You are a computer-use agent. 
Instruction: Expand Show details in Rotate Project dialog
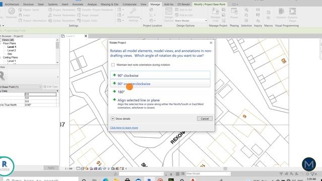(x=121, y=119)
